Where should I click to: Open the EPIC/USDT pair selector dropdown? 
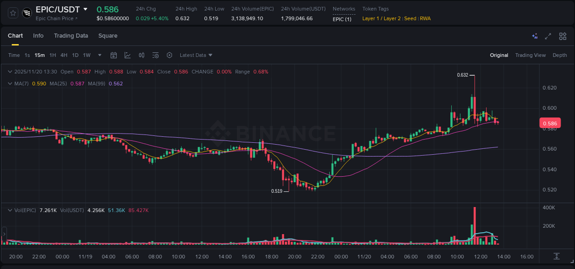86,9
